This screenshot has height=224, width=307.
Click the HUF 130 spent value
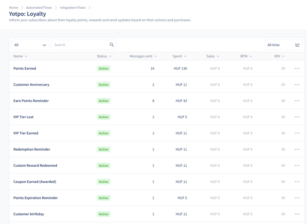(181, 68)
